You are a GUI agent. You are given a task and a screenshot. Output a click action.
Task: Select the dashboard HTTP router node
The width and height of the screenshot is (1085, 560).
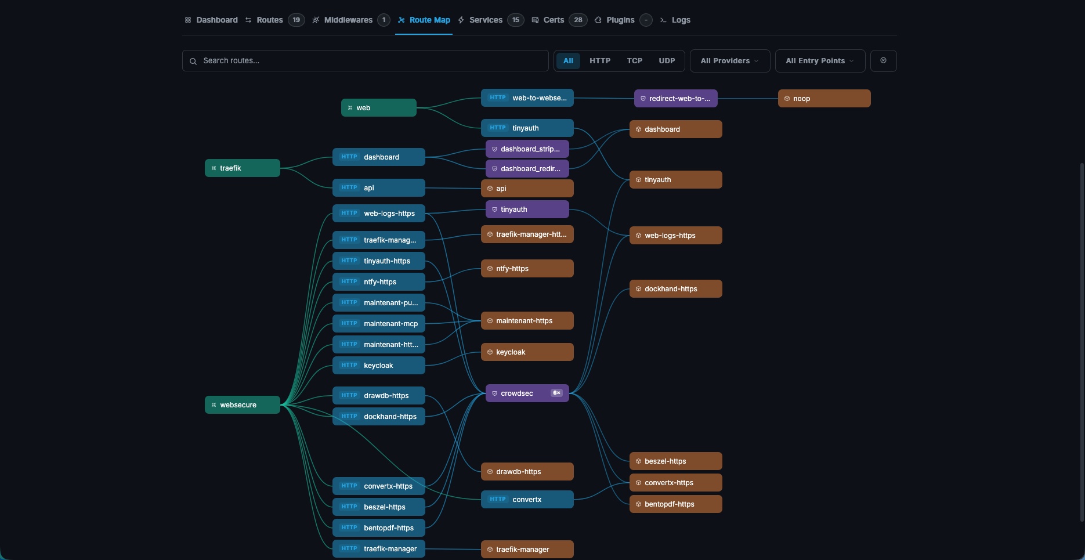[x=379, y=157]
